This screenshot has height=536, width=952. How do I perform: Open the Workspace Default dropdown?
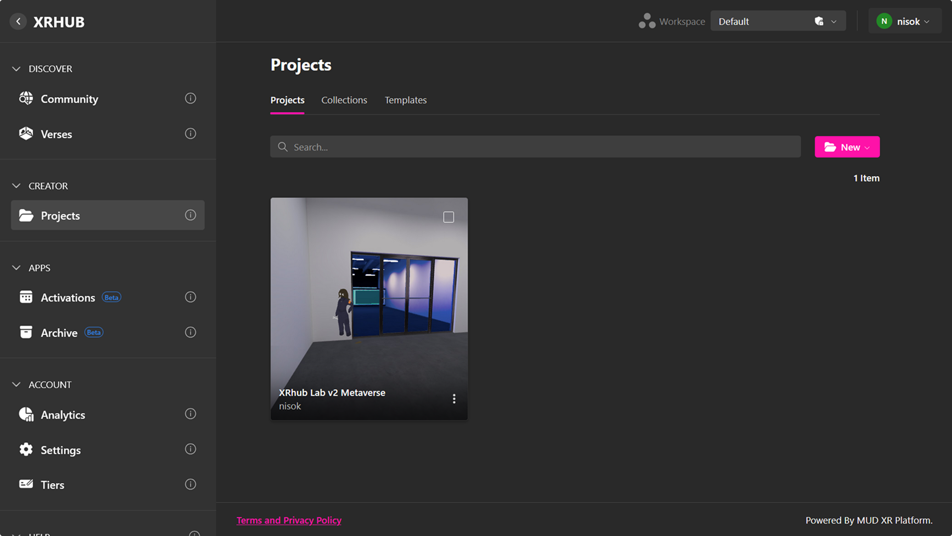coord(777,21)
